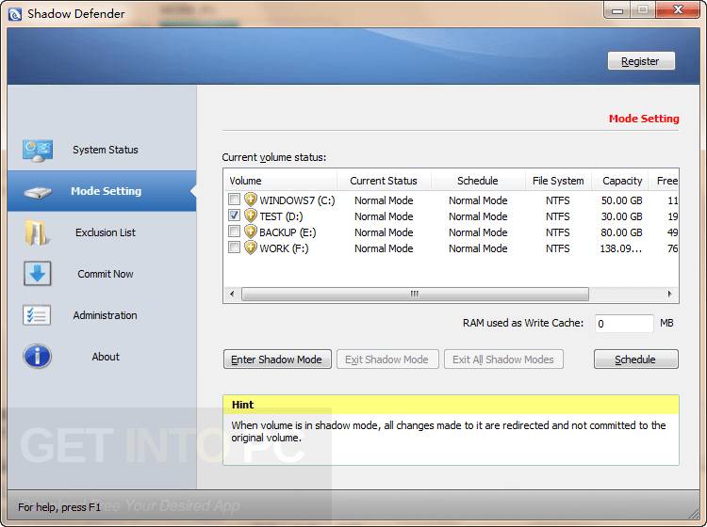Viewport: 707px width, 527px height.
Task: Check the WINDOWS7 (C:) volume checkbox
Action: click(x=234, y=199)
